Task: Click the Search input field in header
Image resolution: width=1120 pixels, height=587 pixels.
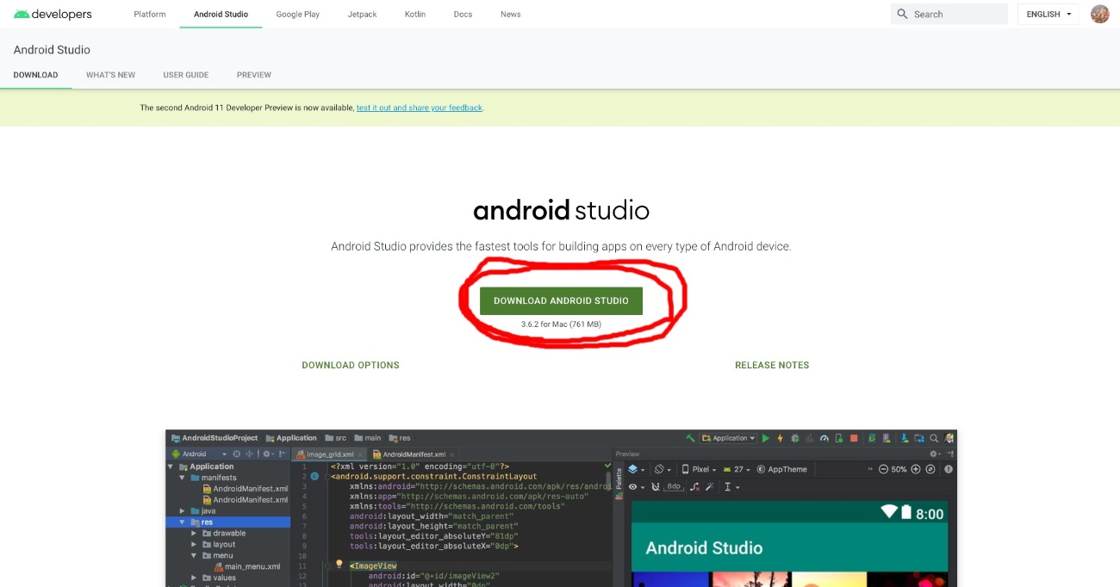Action: coord(949,14)
